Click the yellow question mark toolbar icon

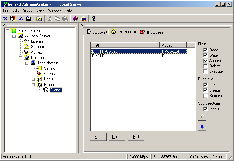pos(94,19)
